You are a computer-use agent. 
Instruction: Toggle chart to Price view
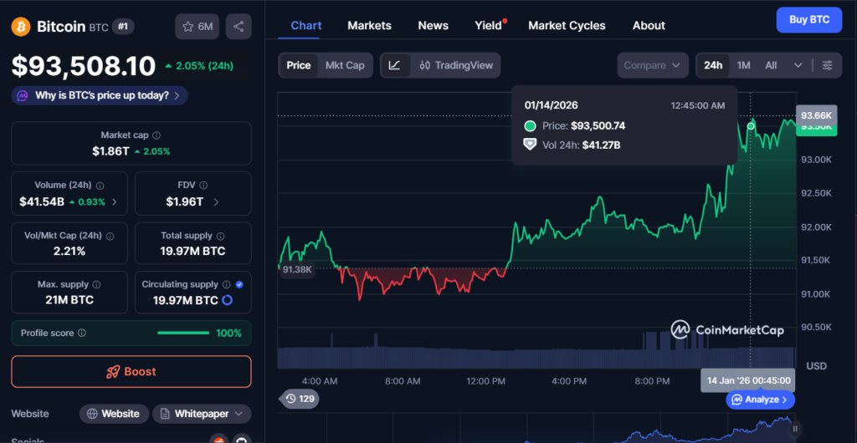point(298,65)
